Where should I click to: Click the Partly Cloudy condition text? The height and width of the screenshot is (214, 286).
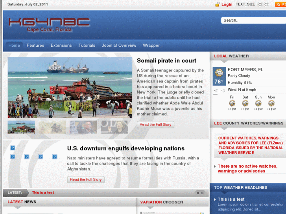(239, 76)
